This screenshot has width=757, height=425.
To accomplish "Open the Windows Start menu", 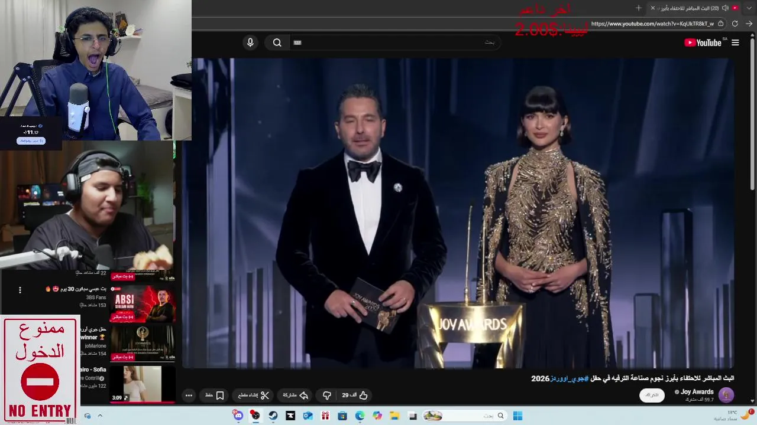I will coord(517,416).
